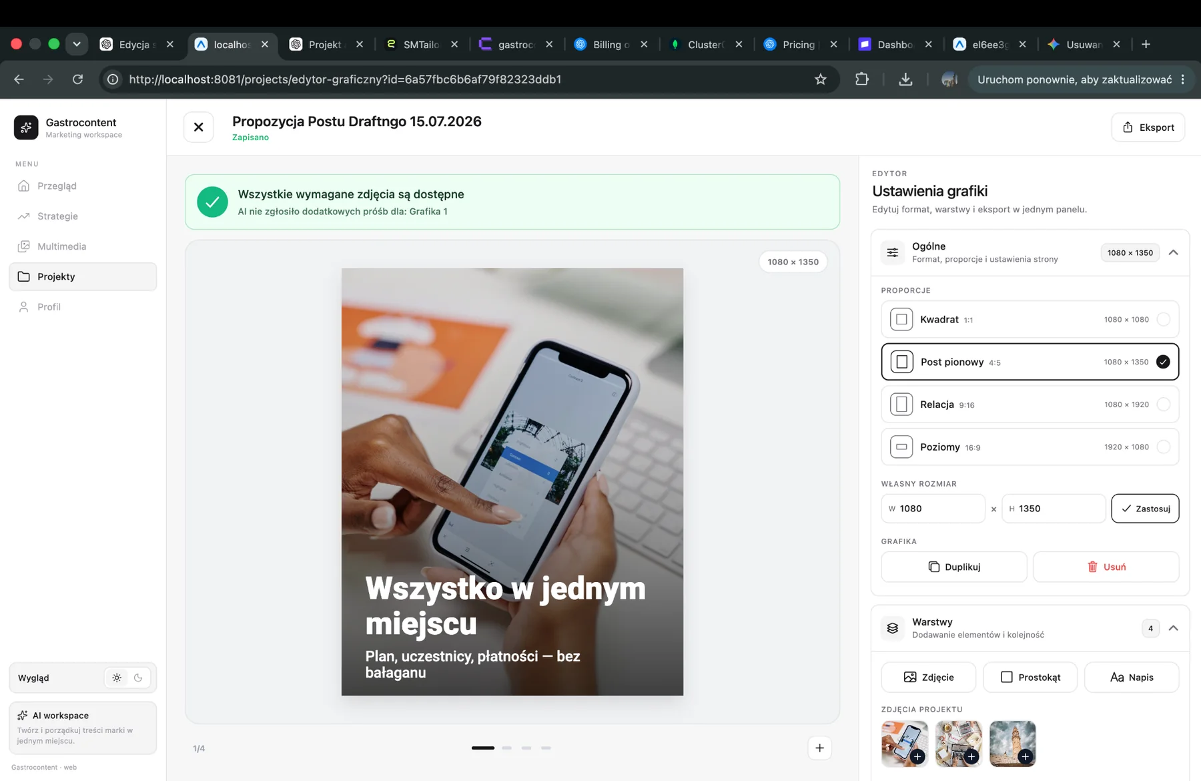Close the graphic editor with X button
The image size is (1201, 781).
pyautogui.click(x=199, y=127)
